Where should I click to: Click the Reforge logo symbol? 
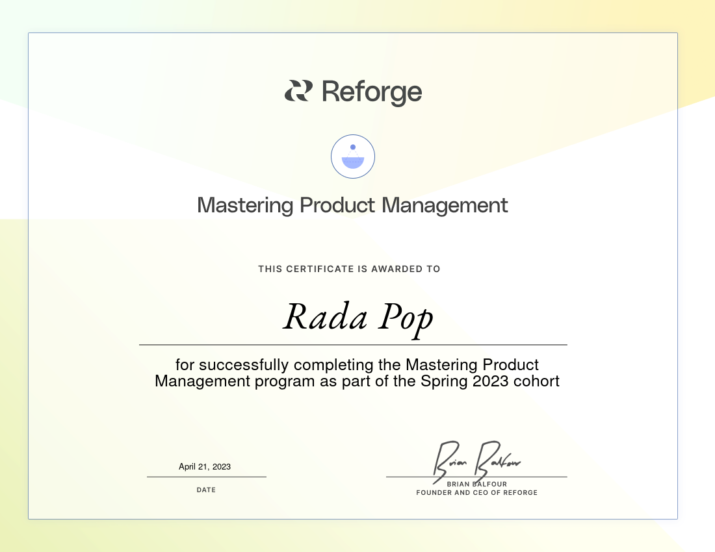coord(298,91)
